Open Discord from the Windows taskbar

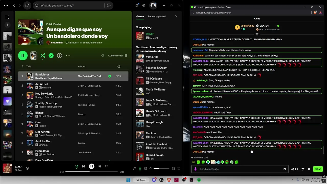(x=154, y=180)
